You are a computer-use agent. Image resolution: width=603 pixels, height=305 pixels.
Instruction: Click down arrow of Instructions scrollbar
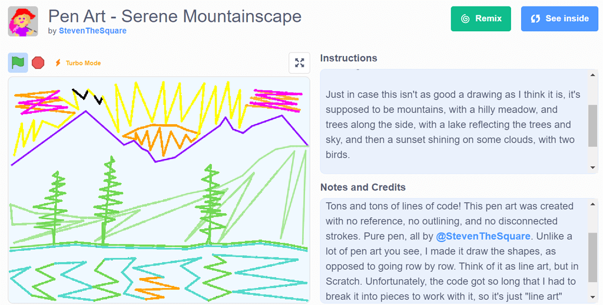point(592,167)
